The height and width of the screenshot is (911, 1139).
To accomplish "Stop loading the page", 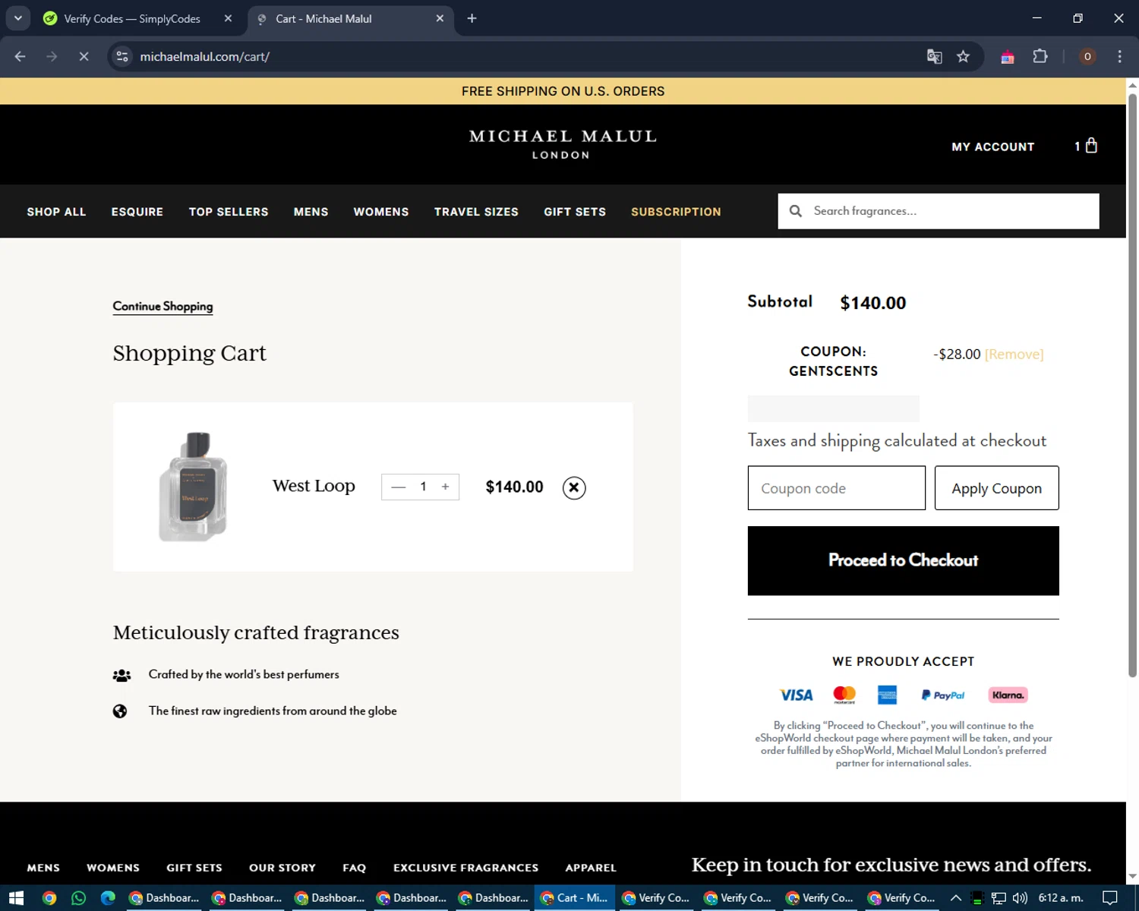I will click(x=84, y=56).
